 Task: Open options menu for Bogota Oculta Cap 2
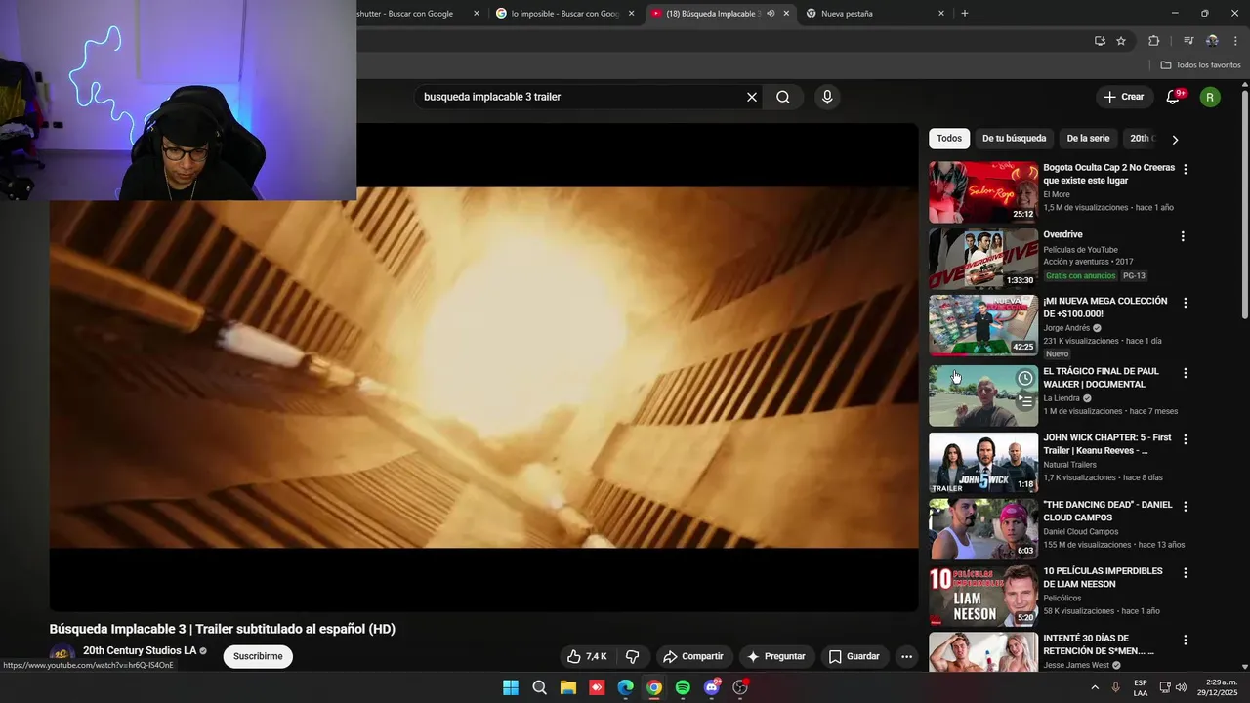1186,169
